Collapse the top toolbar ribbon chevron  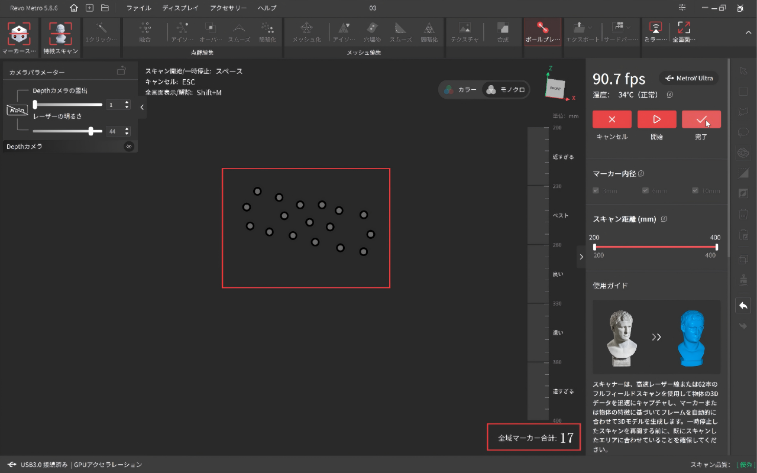tap(748, 33)
